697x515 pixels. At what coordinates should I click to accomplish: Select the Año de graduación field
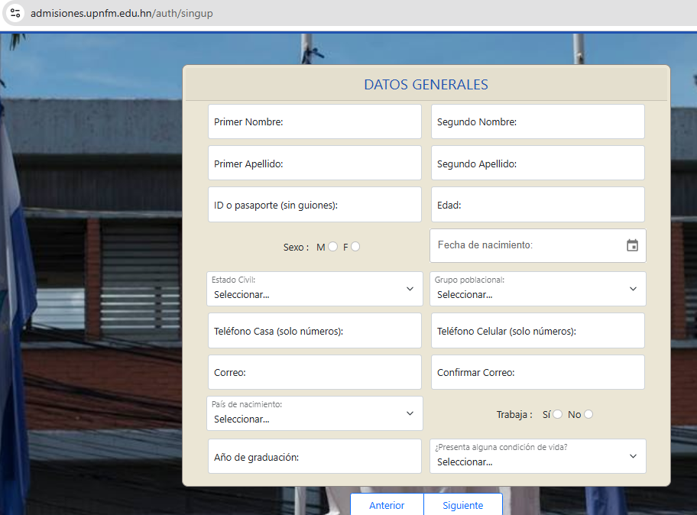pos(315,456)
